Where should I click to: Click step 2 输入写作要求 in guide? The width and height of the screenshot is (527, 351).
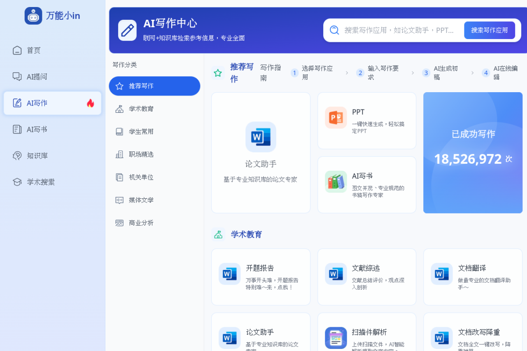[x=380, y=73]
